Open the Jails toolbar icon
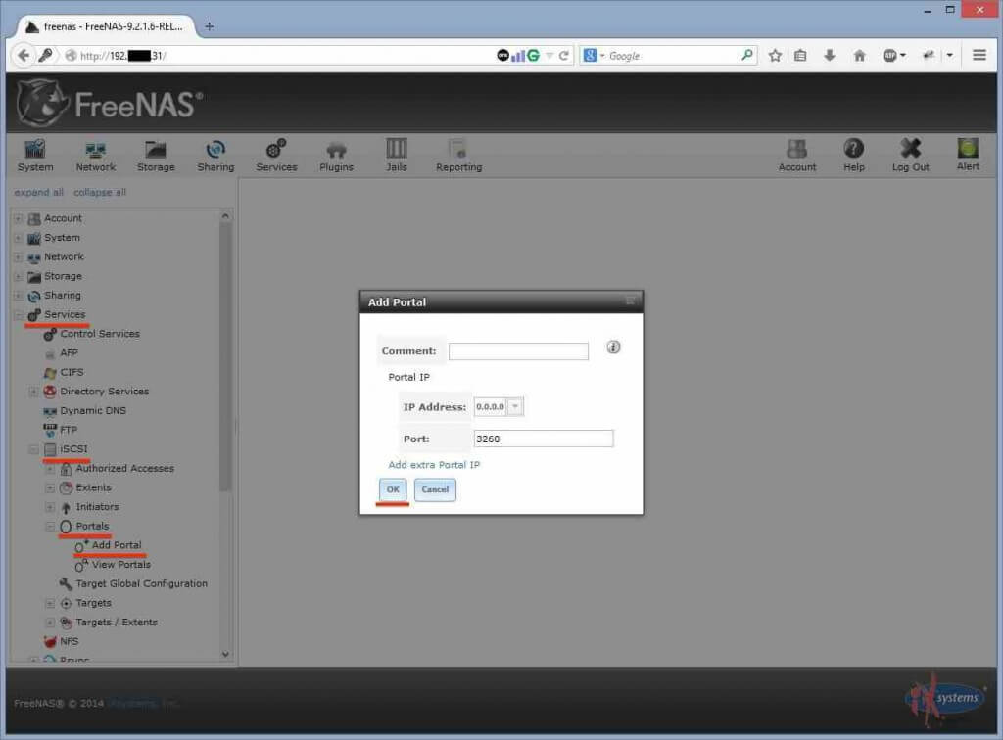 coord(396,155)
